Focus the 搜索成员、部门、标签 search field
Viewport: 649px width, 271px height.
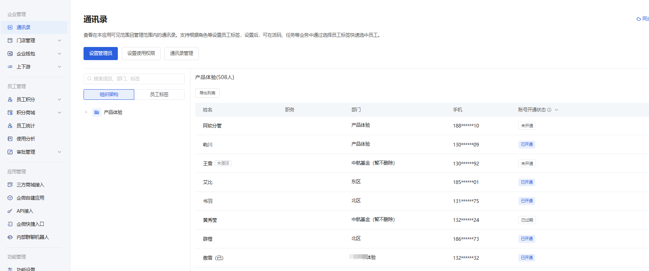[134, 79]
